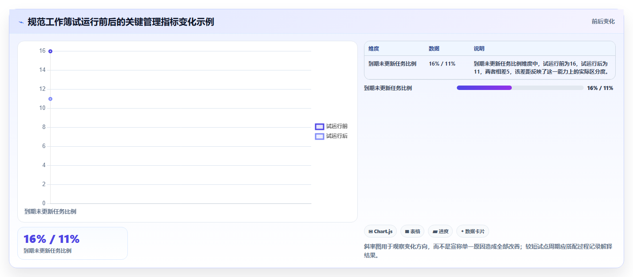
Task: Click the page title 规范工作簿试运行前后的关键管理指标变化示例
Action: [x=121, y=22]
